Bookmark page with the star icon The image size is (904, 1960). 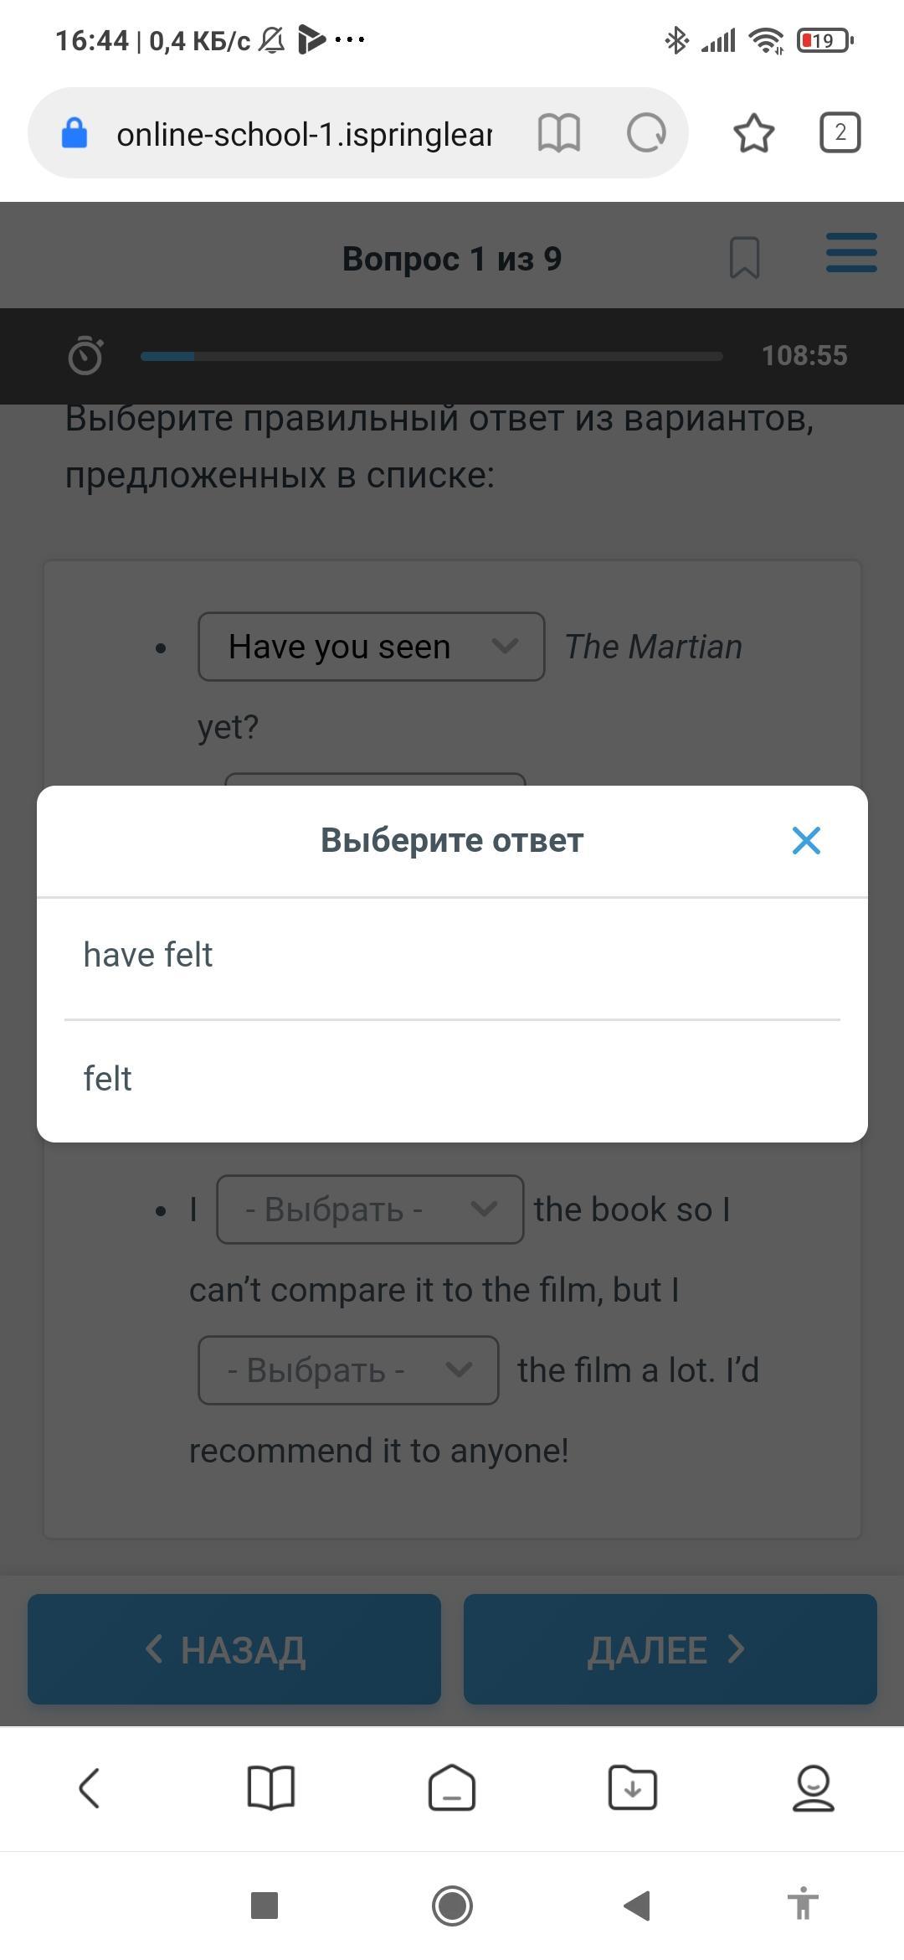[753, 133]
